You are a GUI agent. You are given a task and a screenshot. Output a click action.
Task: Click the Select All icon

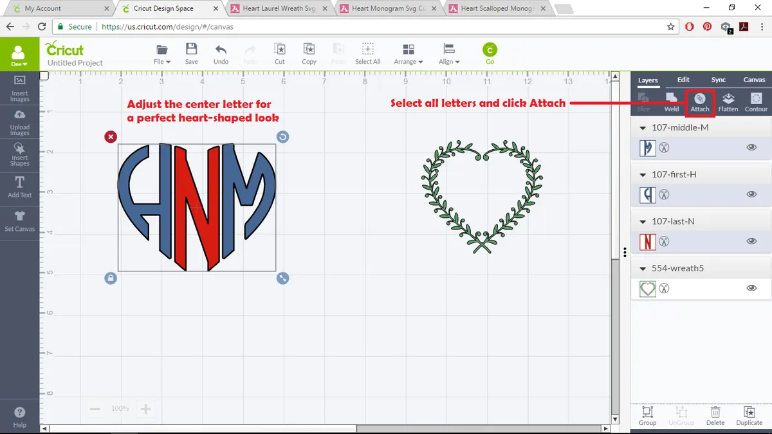pyautogui.click(x=367, y=54)
